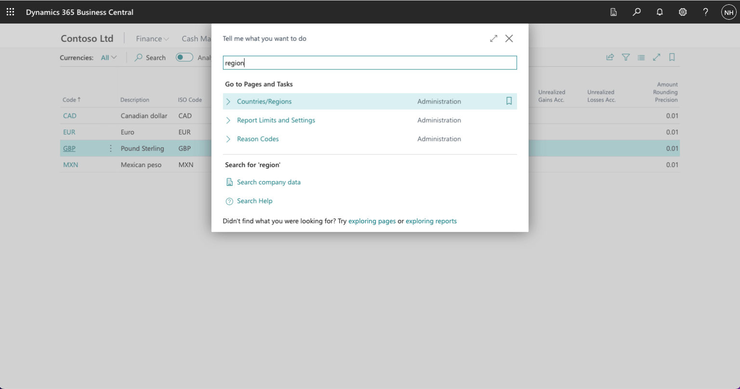This screenshot has width=740, height=389.
Task: Click the Unrealized Losses Acc. column header
Action: pos(602,96)
